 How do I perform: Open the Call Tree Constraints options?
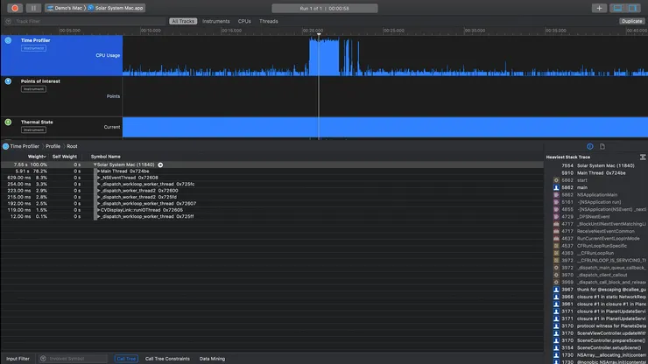pyautogui.click(x=167, y=359)
